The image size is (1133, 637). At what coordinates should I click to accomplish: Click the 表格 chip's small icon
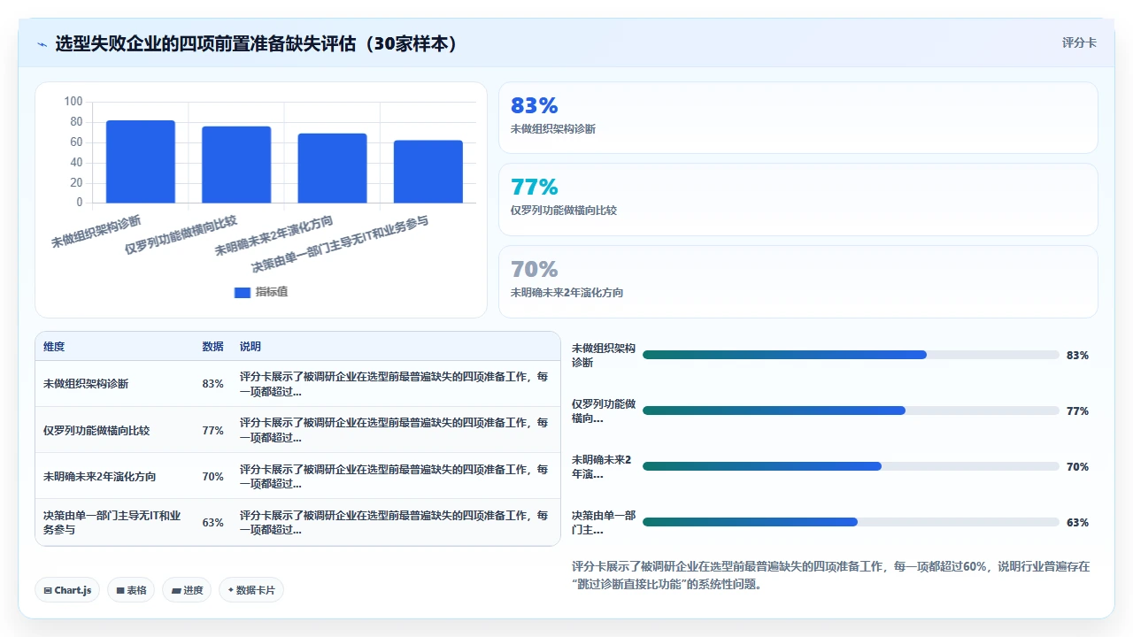point(119,590)
